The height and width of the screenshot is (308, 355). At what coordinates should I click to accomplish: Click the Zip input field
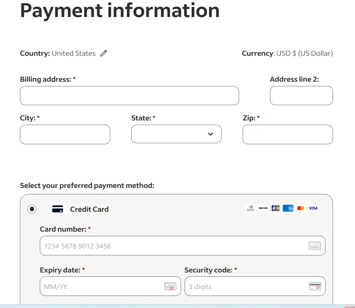click(x=287, y=134)
